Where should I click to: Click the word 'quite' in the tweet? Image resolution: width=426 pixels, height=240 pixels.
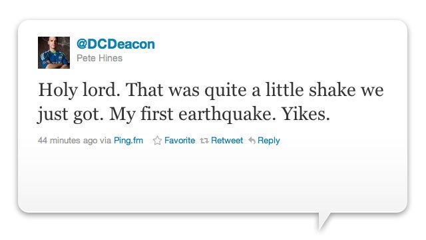[x=226, y=91]
